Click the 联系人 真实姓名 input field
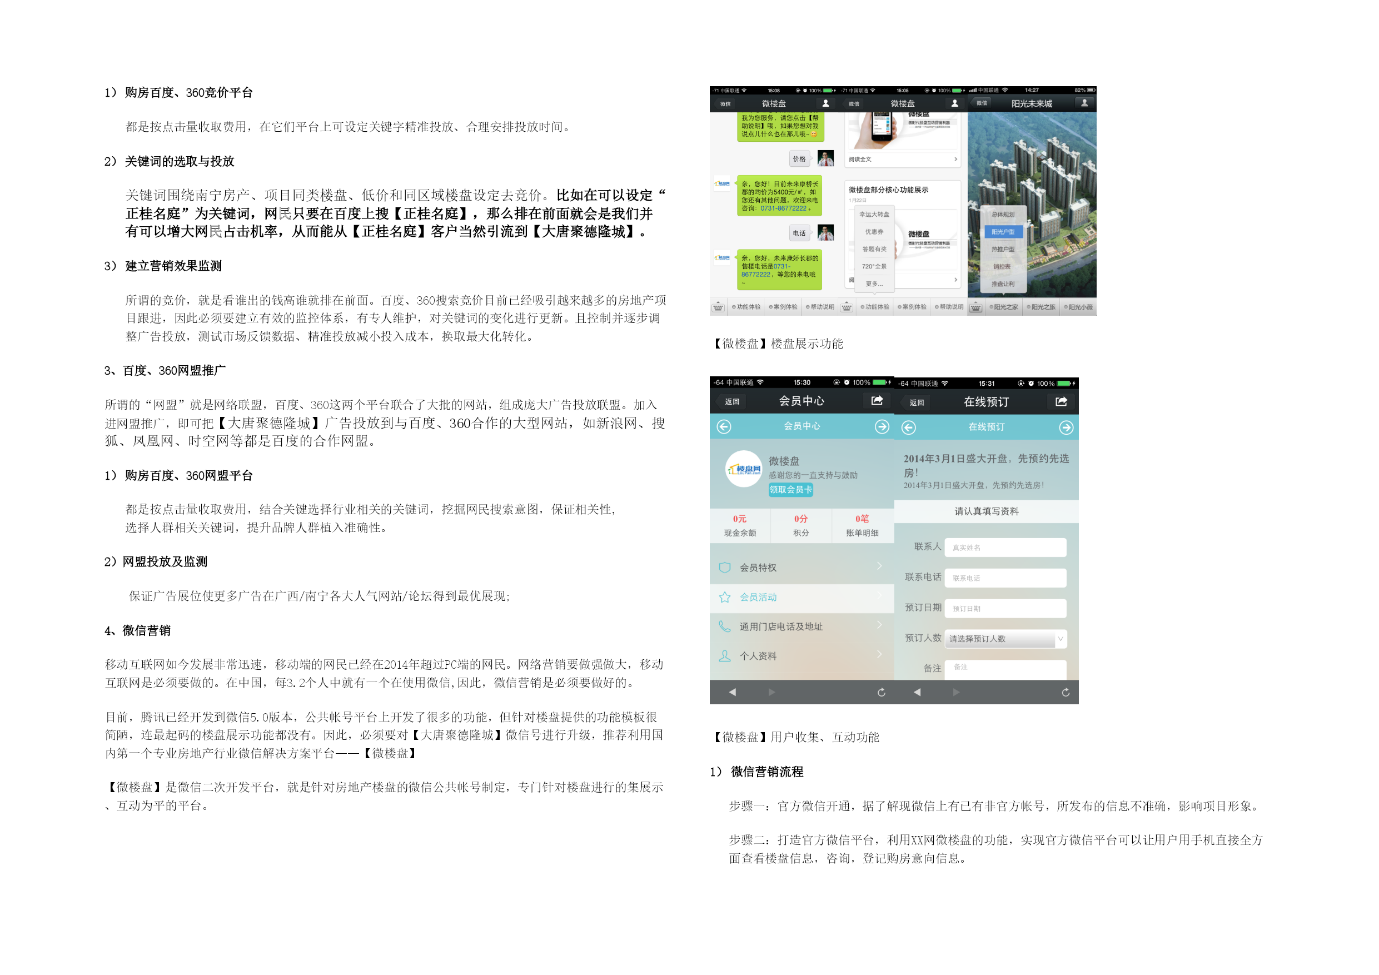Image resolution: width=1379 pixels, height=975 pixels. tap(1005, 548)
